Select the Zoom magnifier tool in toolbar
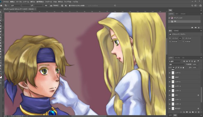 coord(1,69)
